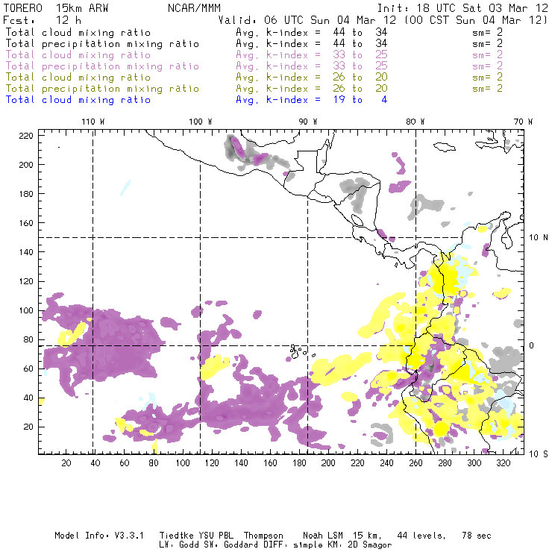Screen dimensions: 552x552
Task: Select the "Fcst: 12 h" forecast label
Action: click(42, 20)
